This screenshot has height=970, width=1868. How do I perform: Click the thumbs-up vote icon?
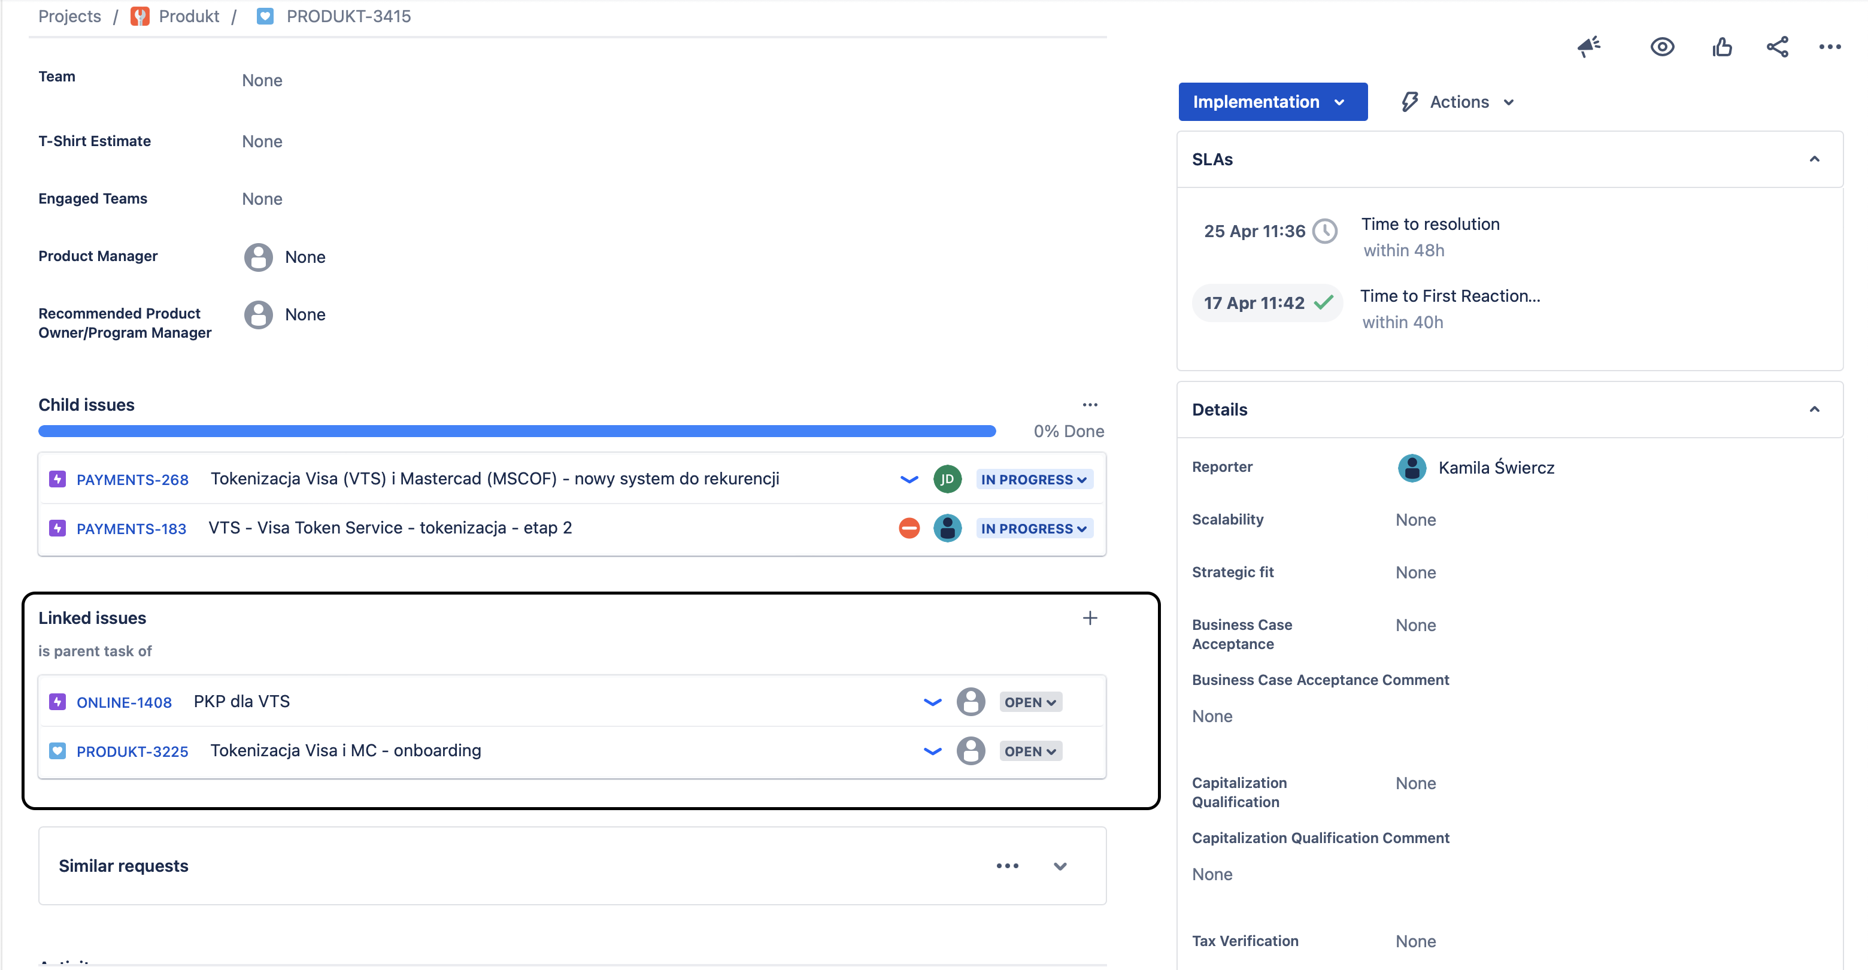pyautogui.click(x=1723, y=47)
